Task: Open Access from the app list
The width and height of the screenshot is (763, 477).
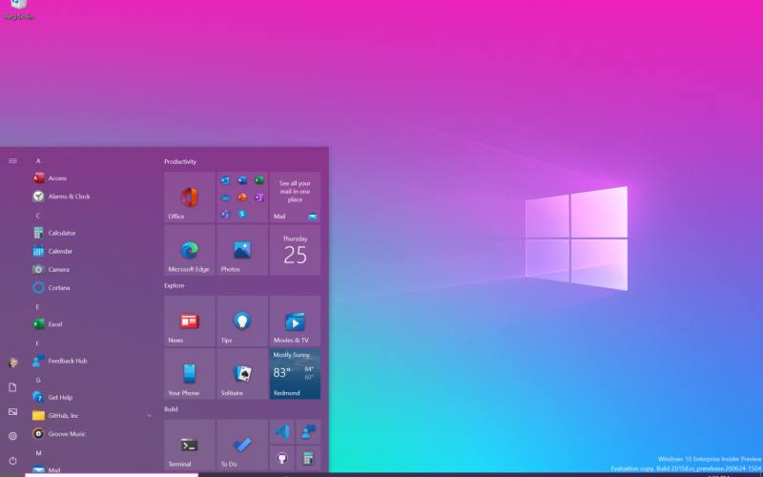Action: (93, 178)
